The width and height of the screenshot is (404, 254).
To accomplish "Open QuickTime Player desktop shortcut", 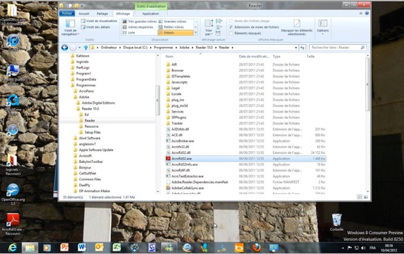I will pyautogui.click(x=13, y=104).
